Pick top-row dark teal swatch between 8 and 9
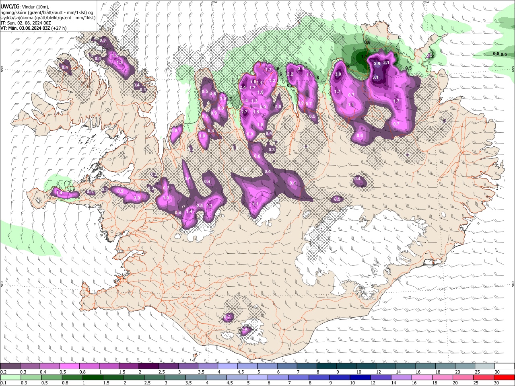The width and height of the screenshot is (515, 386). click(327, 366)
